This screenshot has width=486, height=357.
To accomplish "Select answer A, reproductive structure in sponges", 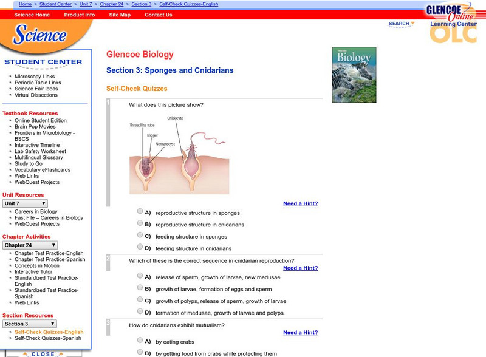I will click(x=140, y=212).
